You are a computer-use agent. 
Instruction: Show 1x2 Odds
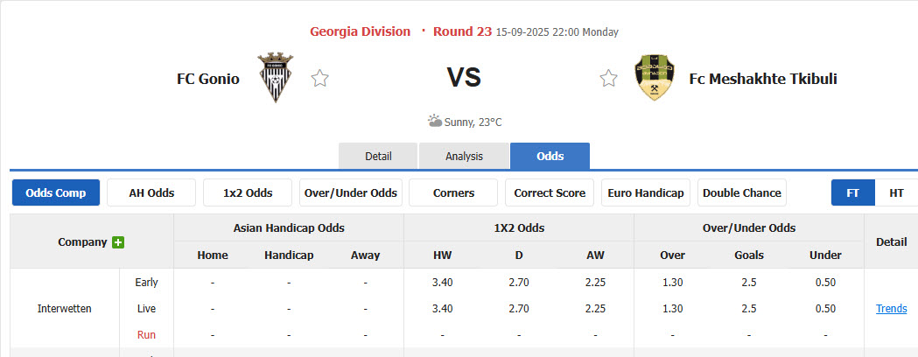[x=248, y=192]
